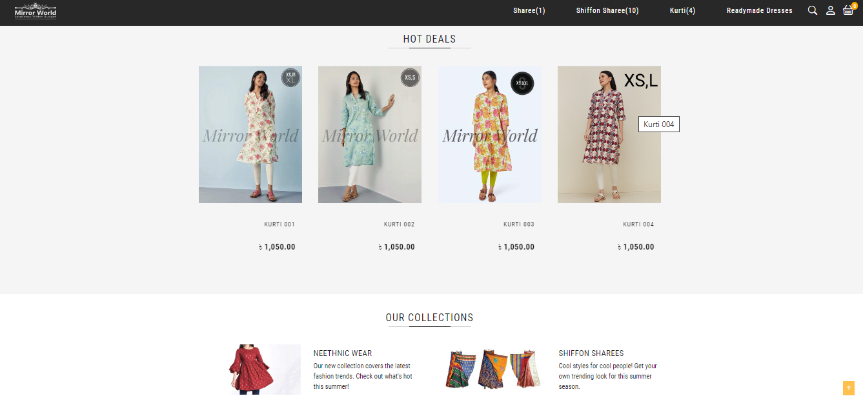
Task: Open the shopping basket icon
Action: (x=848, y=10)
